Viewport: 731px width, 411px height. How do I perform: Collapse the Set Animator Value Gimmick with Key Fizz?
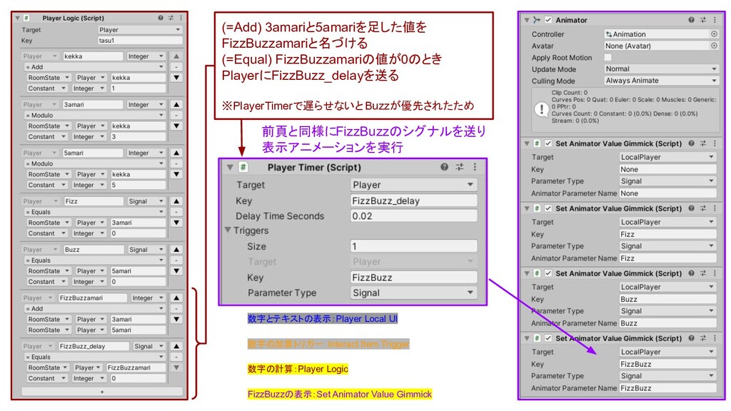(527, 208)
